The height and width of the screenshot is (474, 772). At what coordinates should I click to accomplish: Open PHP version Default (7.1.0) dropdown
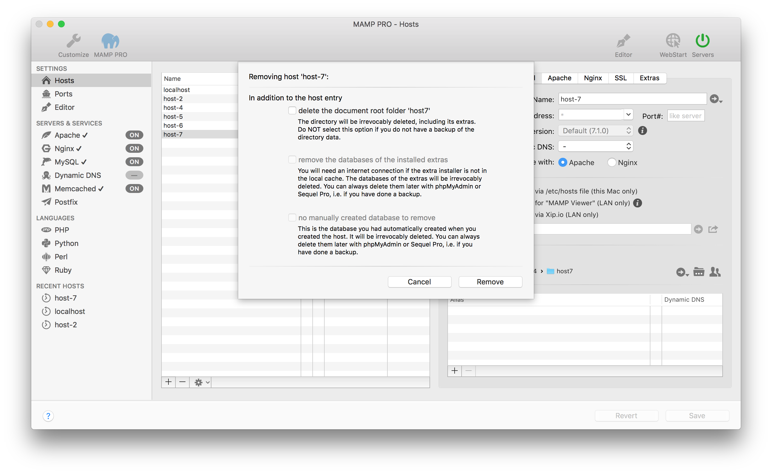pos(595,131)
